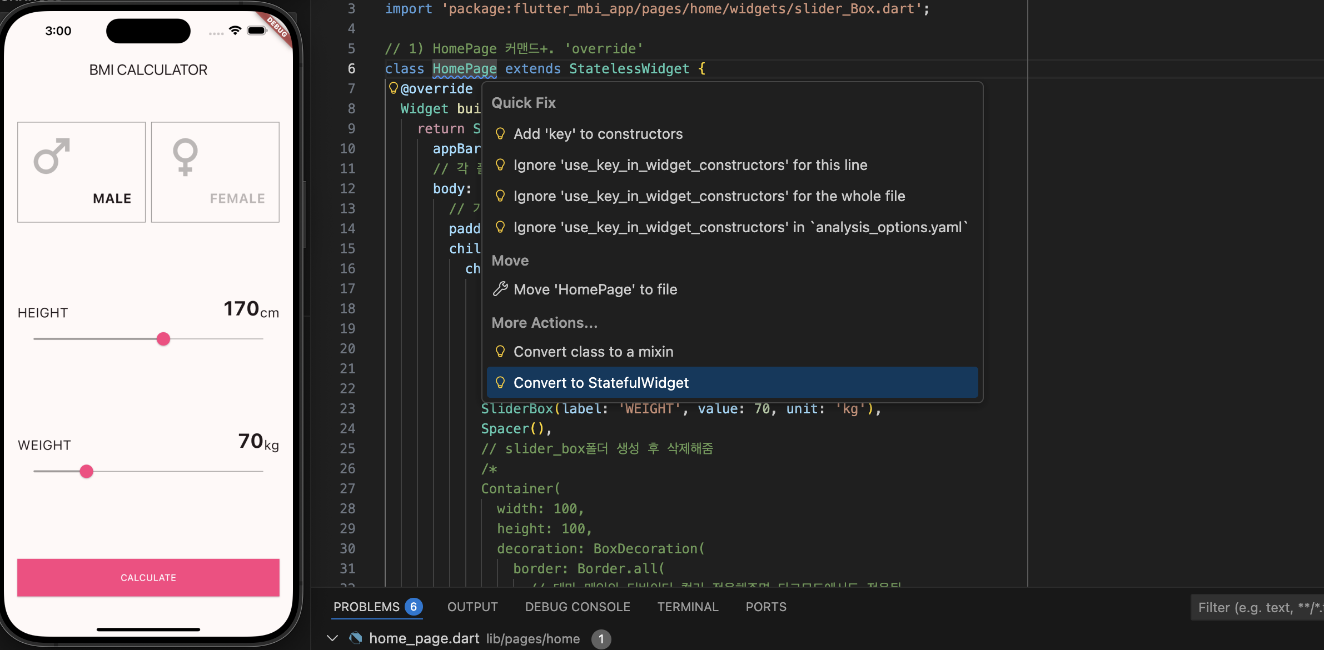
Task: Choose Add 'key' to constructors
Action: pos(732,134)
